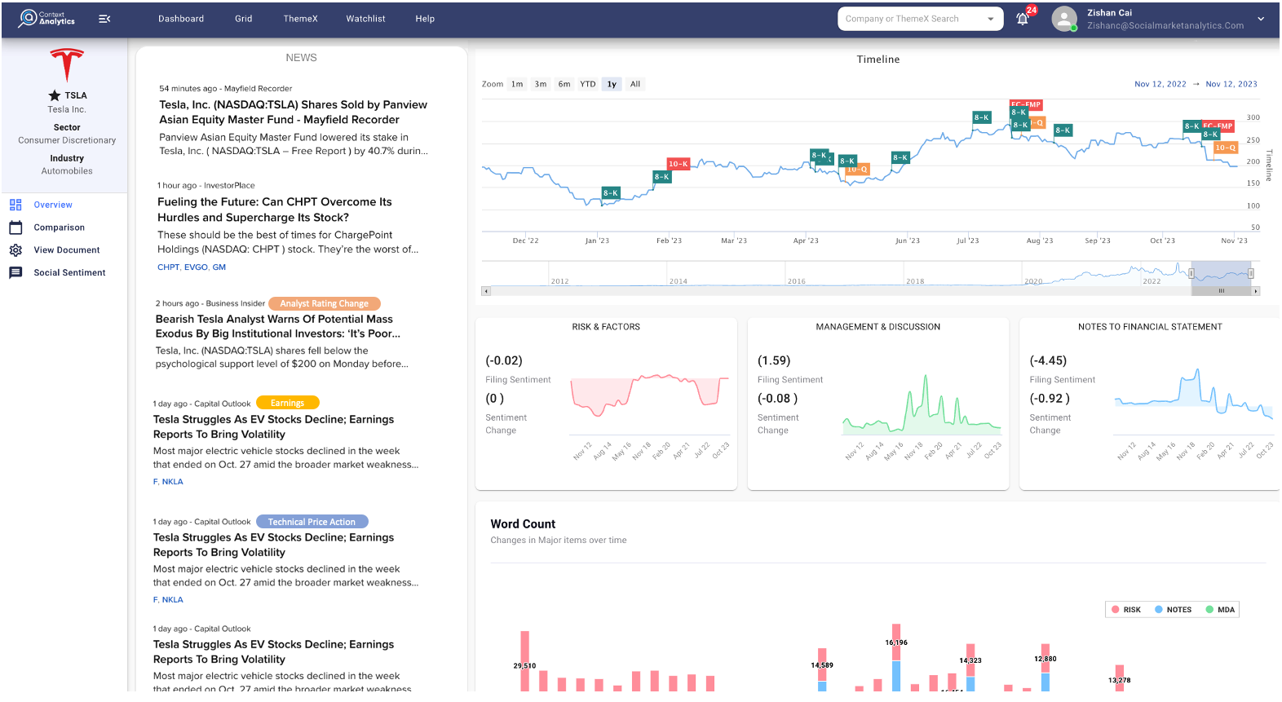Image resolution: width=1282 pixels, height=702 pixels.
Task: Open Social Sentiment chat icon
Action: [15, 273]
